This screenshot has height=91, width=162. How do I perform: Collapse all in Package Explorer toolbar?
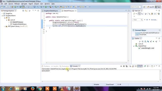(23, 11)
